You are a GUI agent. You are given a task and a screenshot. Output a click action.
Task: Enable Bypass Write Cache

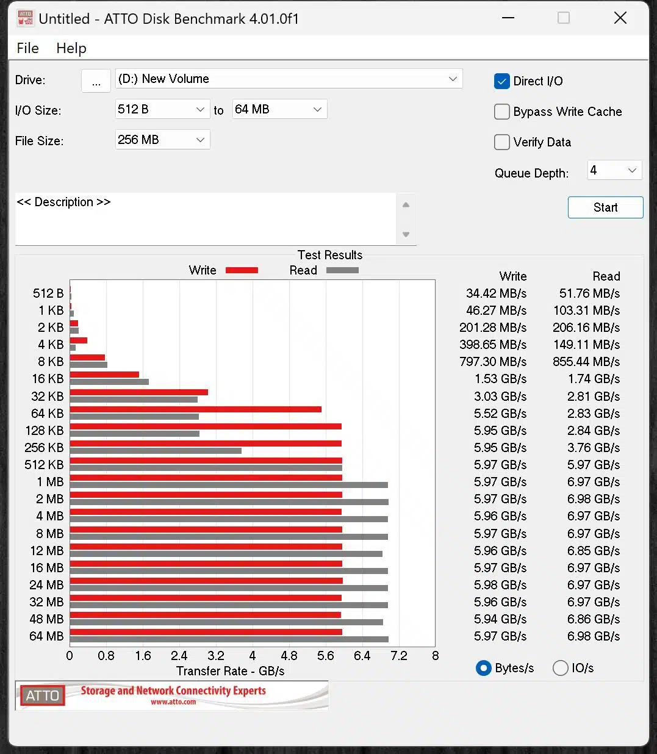[501, 112]
